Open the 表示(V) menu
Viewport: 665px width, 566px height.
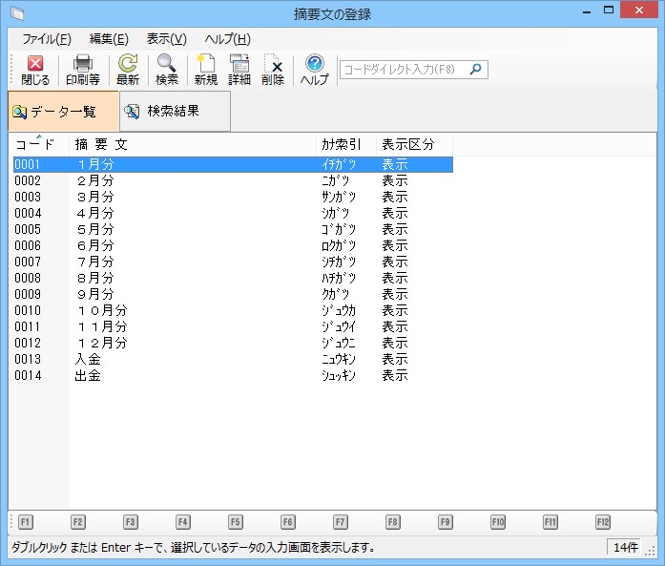(x=166, y=39)
